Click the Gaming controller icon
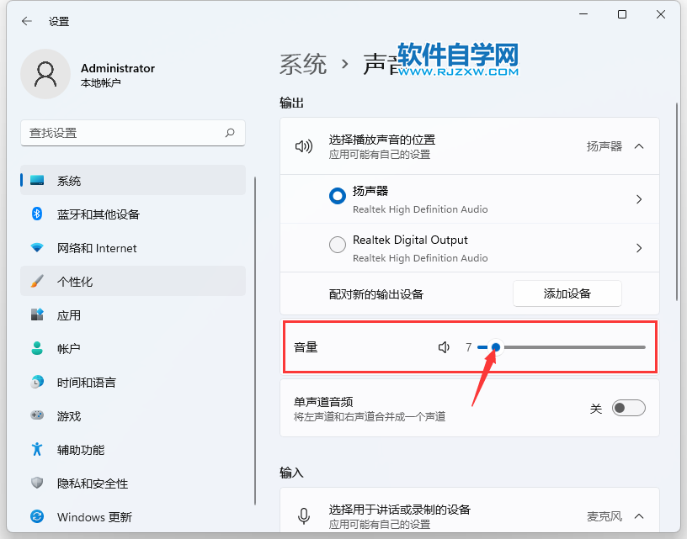687x539 pixels. [x=37, y=415]
